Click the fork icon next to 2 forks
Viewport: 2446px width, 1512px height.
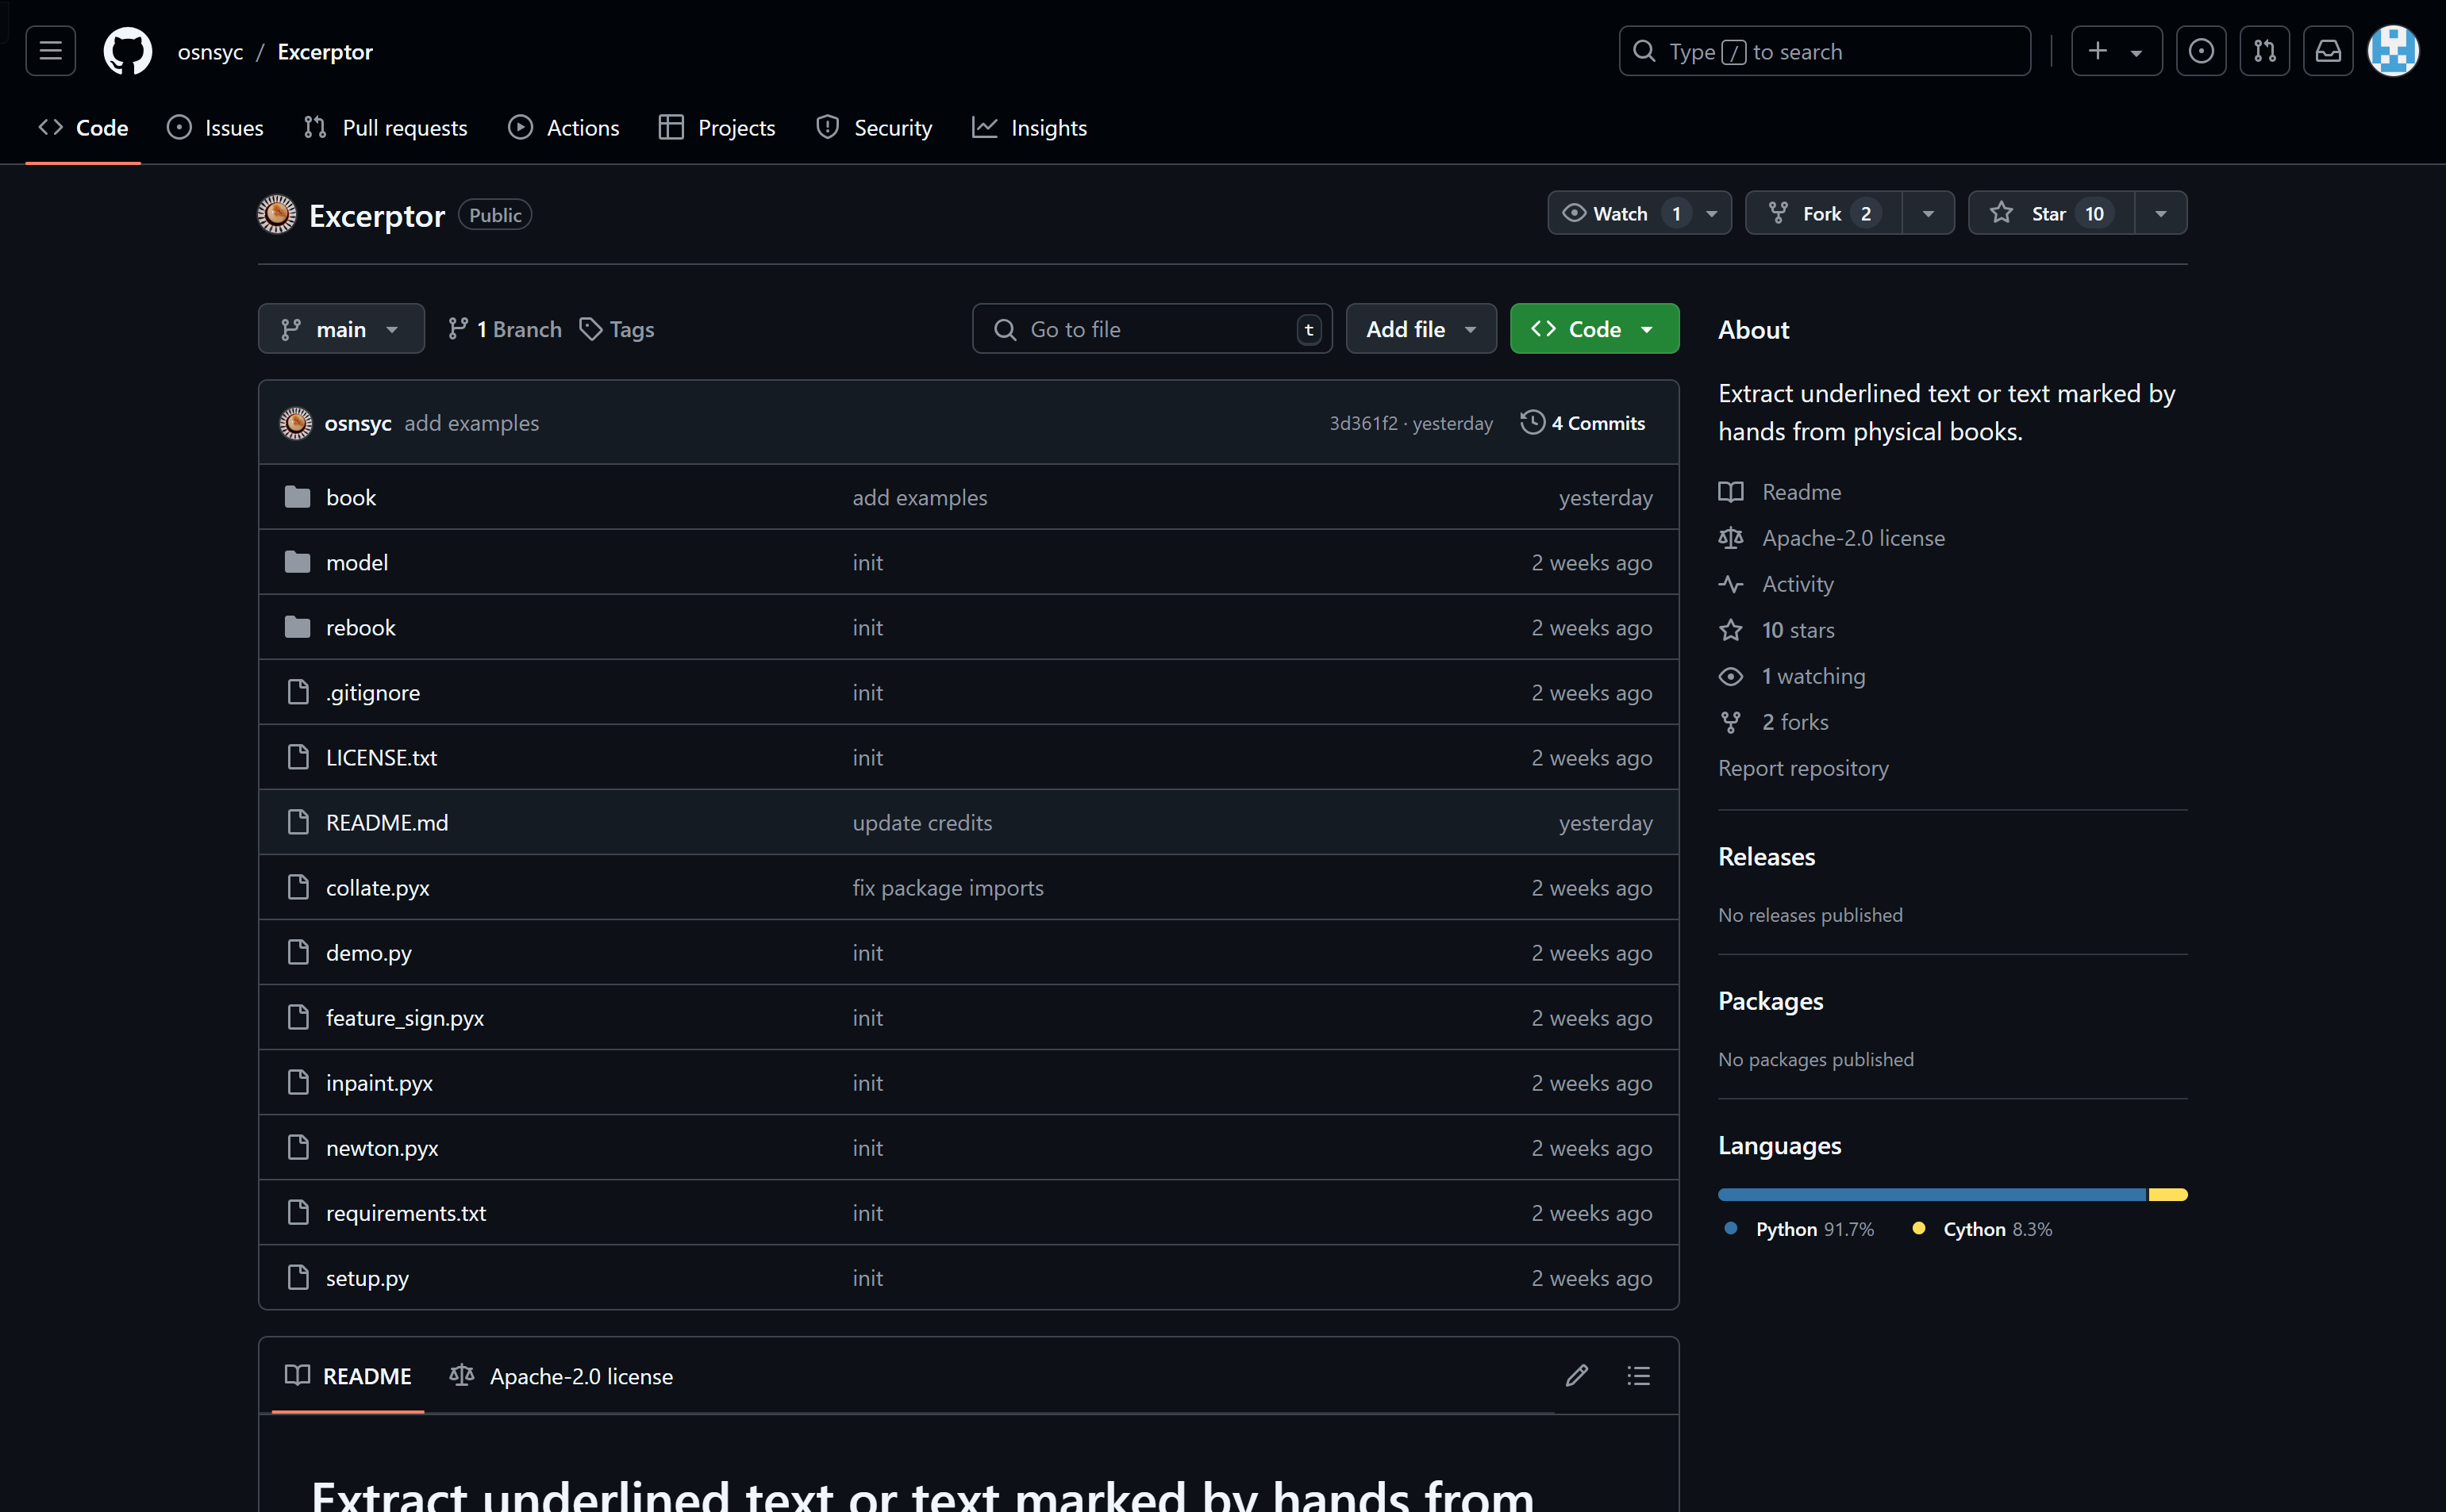[x=1731, y=722]
